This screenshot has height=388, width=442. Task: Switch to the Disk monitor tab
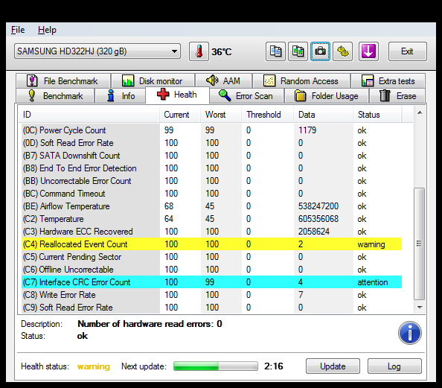(x=153, y=81)
